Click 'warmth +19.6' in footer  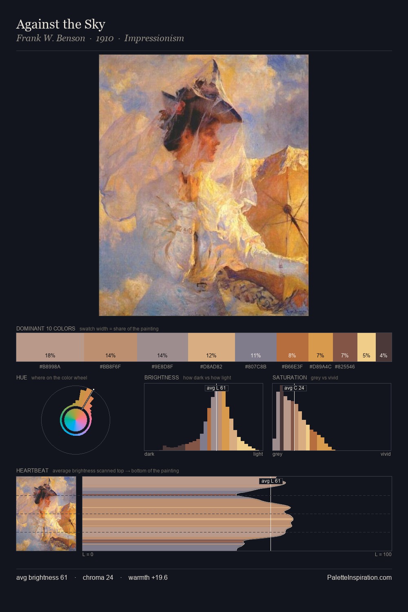148,577
